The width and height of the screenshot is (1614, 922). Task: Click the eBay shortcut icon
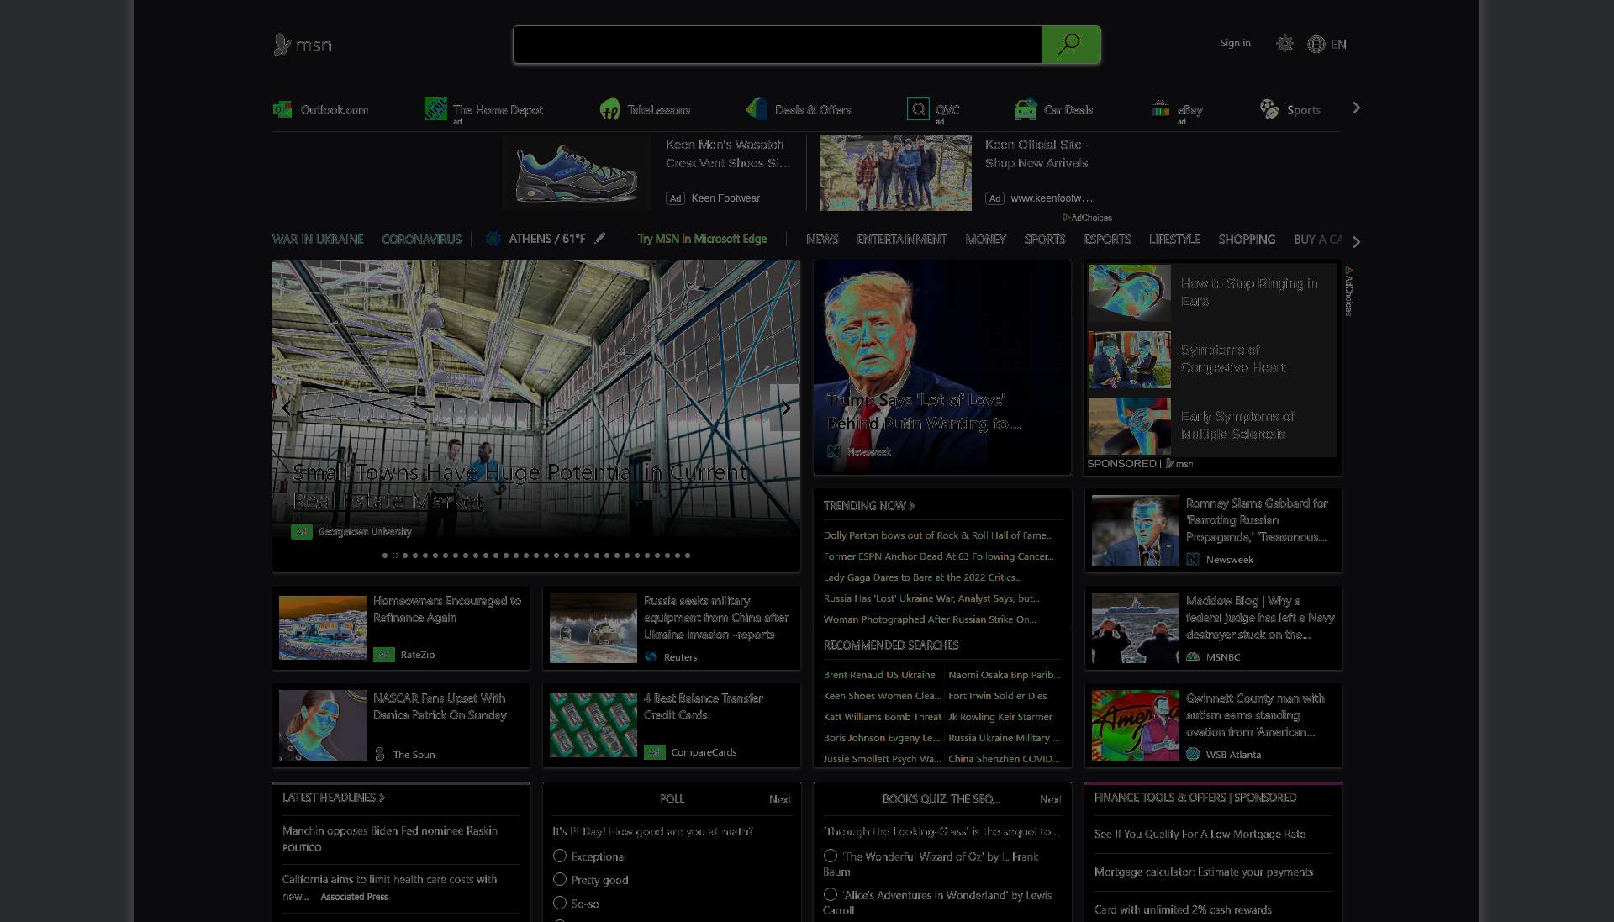pyautogui.click(x=1160, y=109)
